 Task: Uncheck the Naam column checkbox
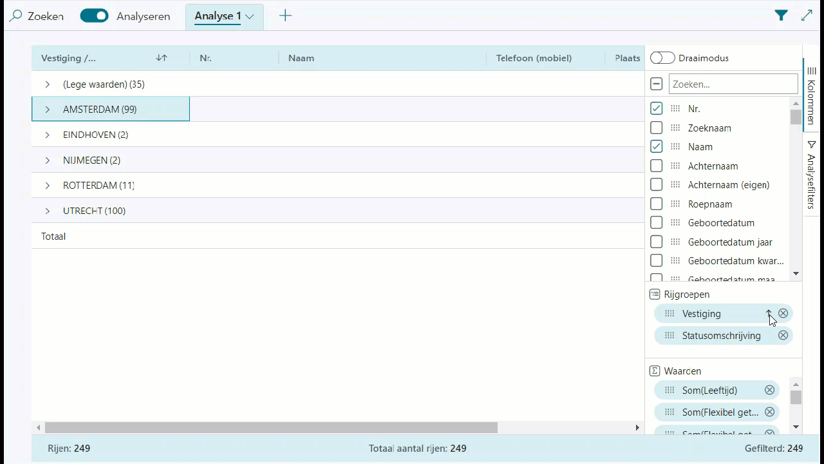(656, 147)
